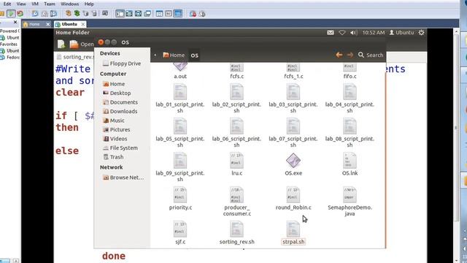Select the sorting_rev.sh tab in gedit

click(x=75, y=57)
